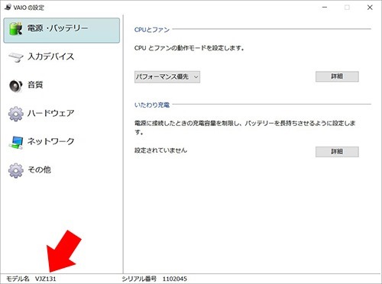The width and height of the screenshot is (382, 284).
Task: Click the CPU とファンの動作モード description text
Action: [189, 48]
